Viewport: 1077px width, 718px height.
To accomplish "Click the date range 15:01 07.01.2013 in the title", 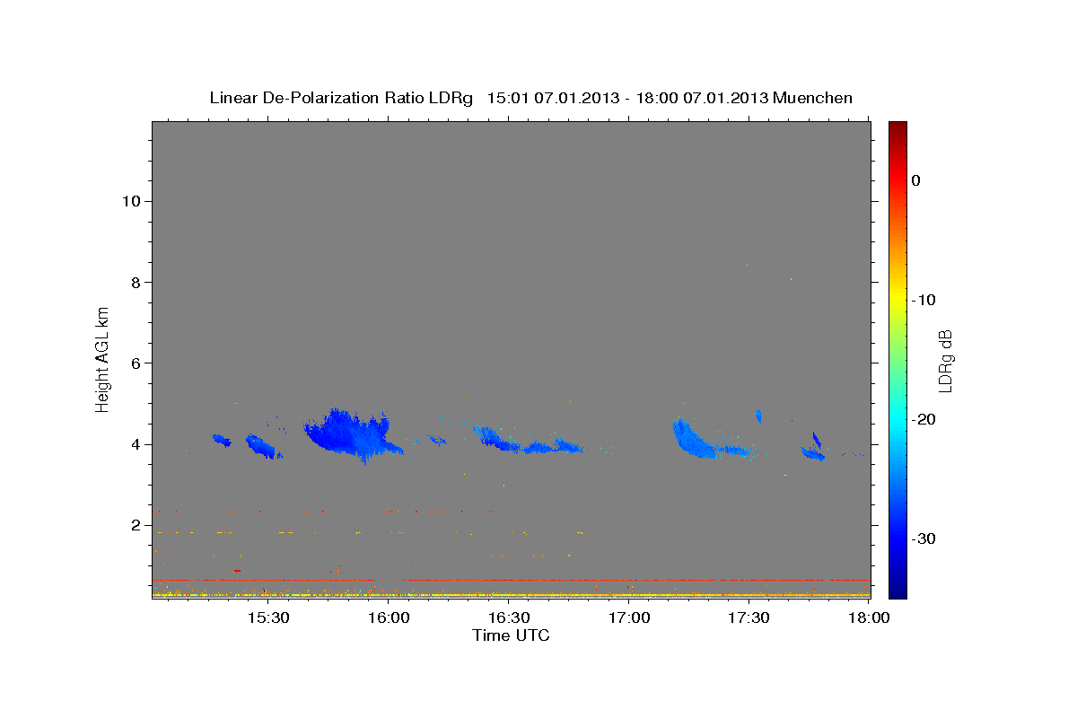I will pos(553,98).
